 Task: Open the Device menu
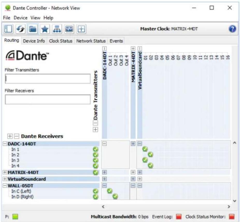[20, 18]
